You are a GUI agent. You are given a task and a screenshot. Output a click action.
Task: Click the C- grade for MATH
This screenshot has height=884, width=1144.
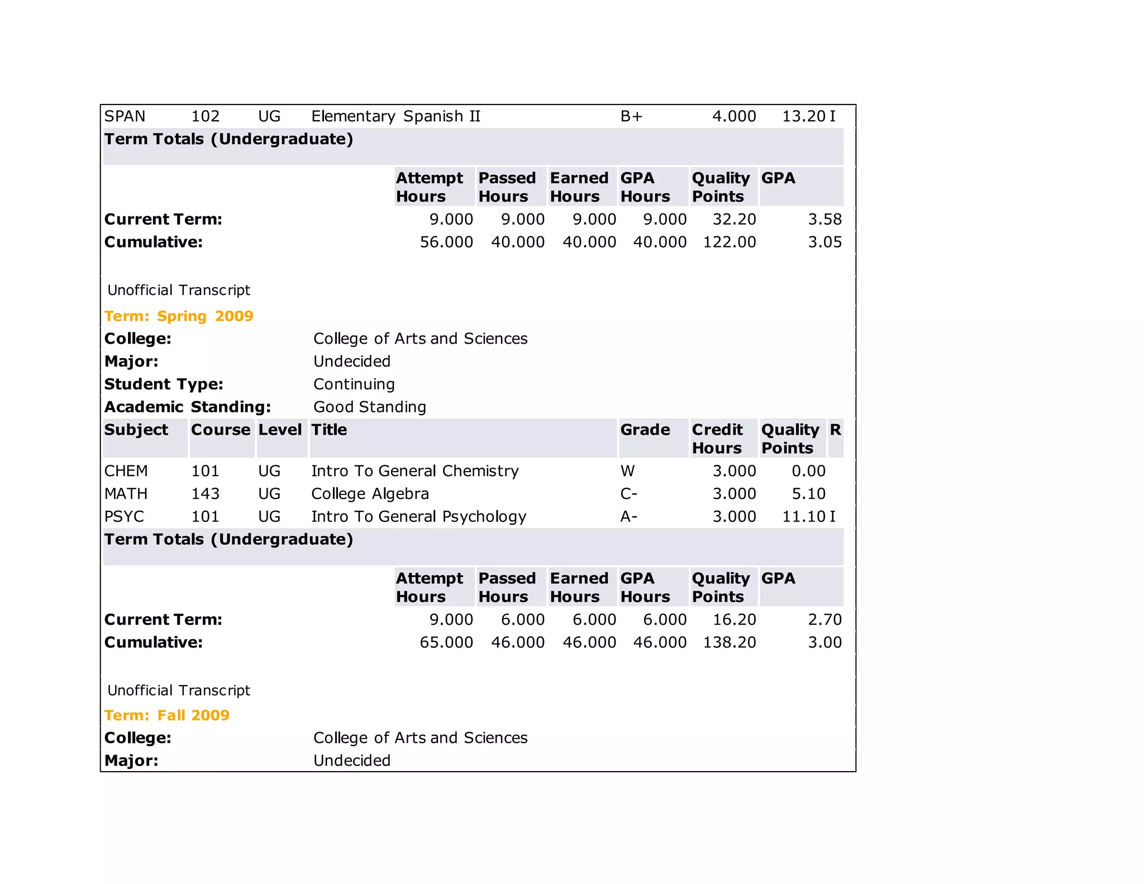(x=629, y=494)
